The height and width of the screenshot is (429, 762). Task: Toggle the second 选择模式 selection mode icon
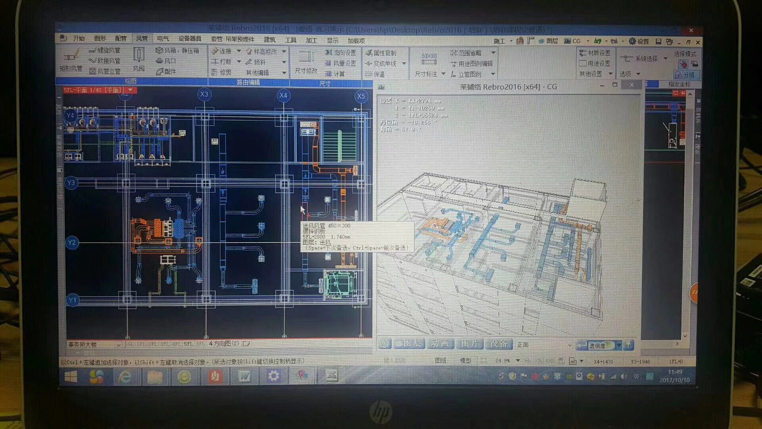tap(694, 64)
